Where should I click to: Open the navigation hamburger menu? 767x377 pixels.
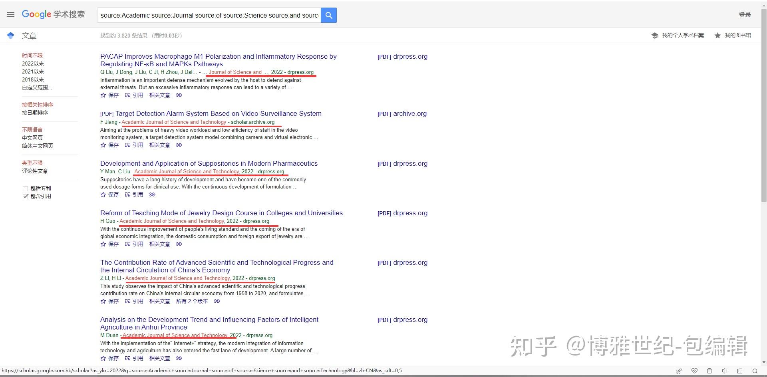pos(10,14)
